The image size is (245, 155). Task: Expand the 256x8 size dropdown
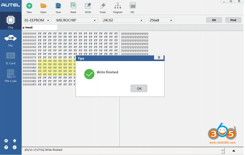[162, 20]
